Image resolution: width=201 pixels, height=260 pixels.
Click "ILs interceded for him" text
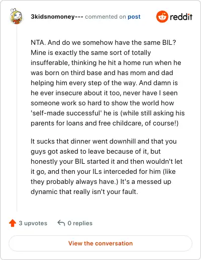tap(127, 171)
